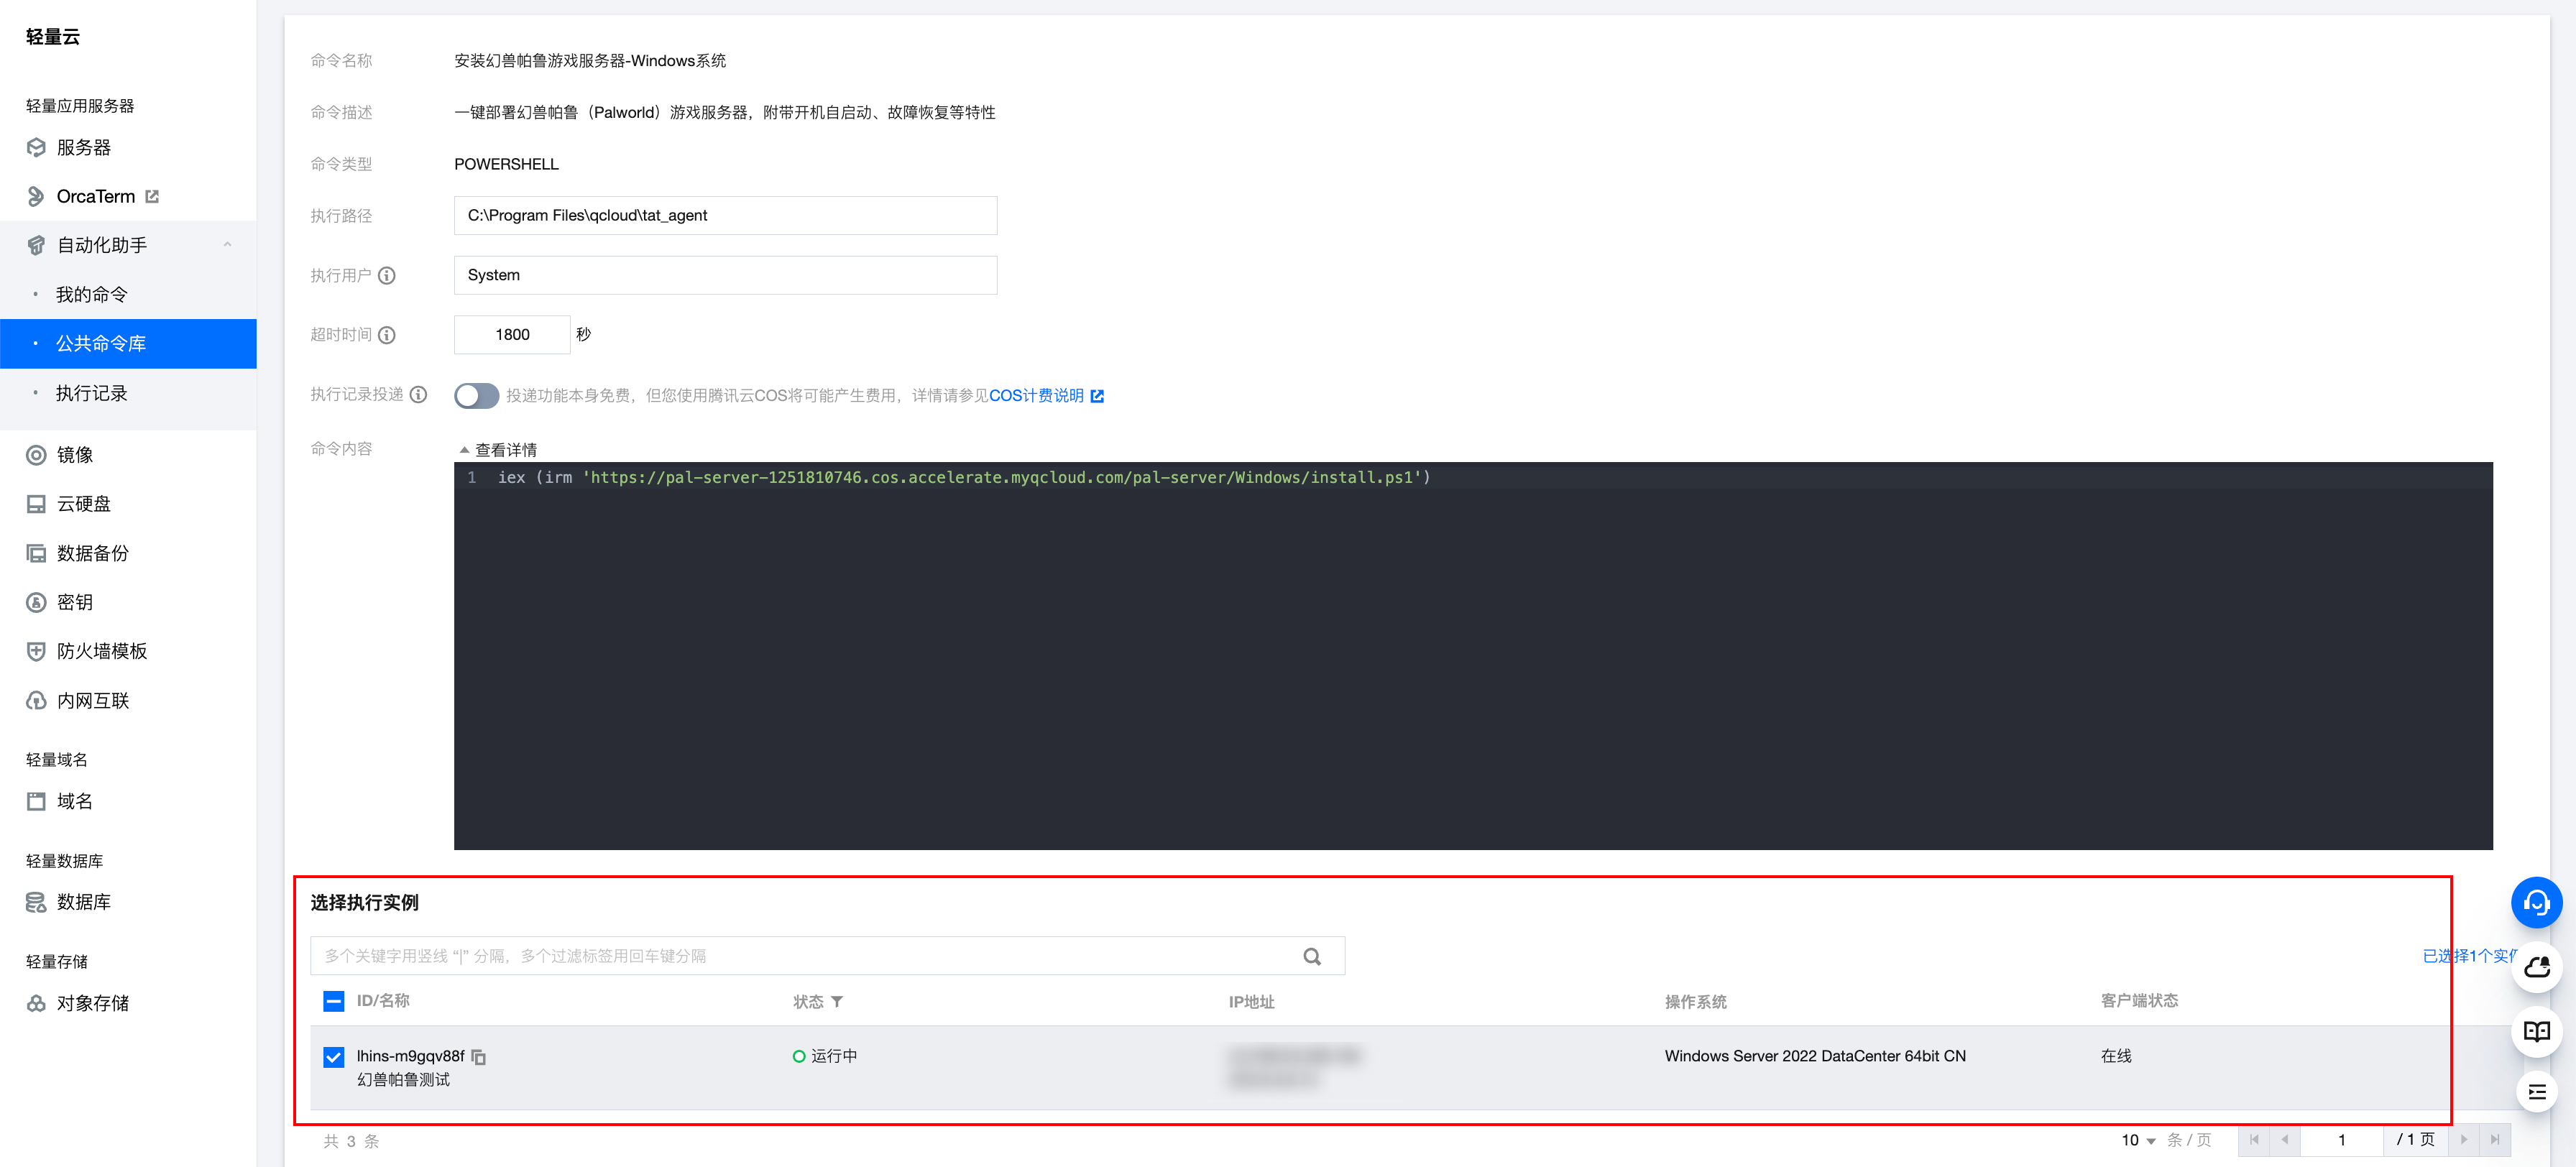Click the 服务器 cube icon
2576x1167 pixels.
(36, 147)
